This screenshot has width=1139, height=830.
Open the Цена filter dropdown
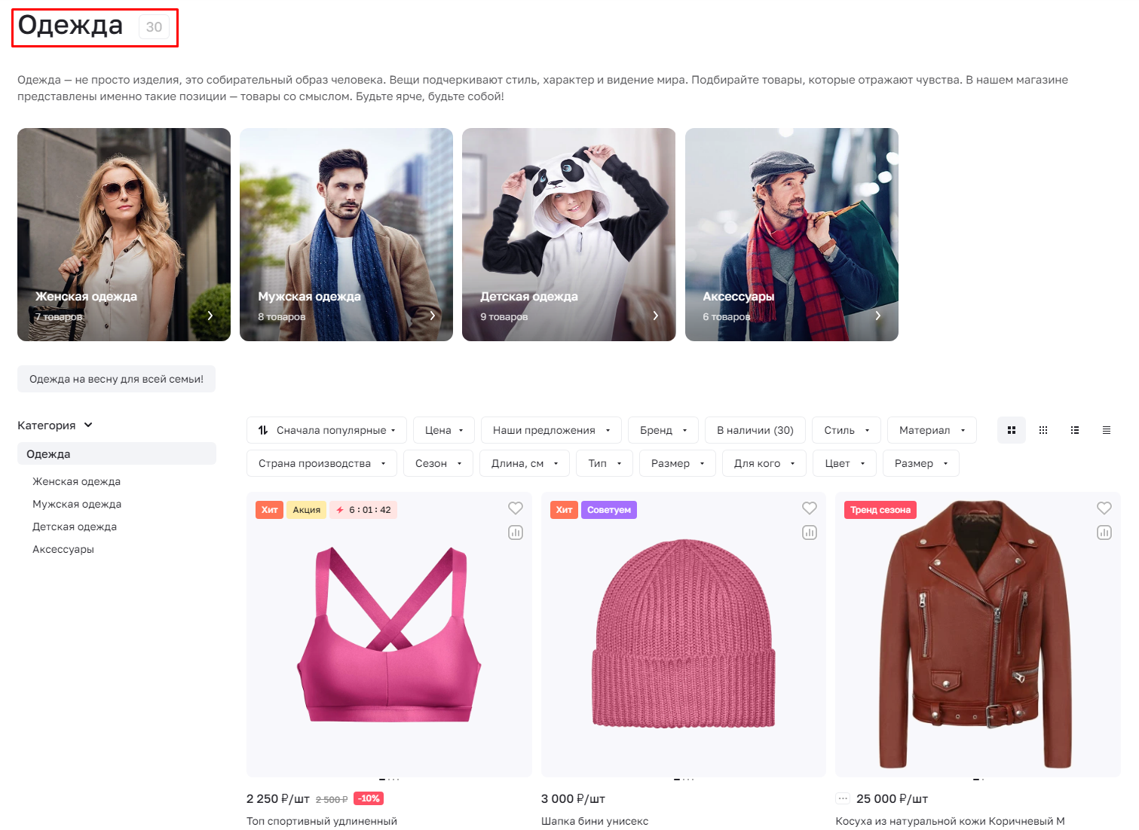[444, 430]
